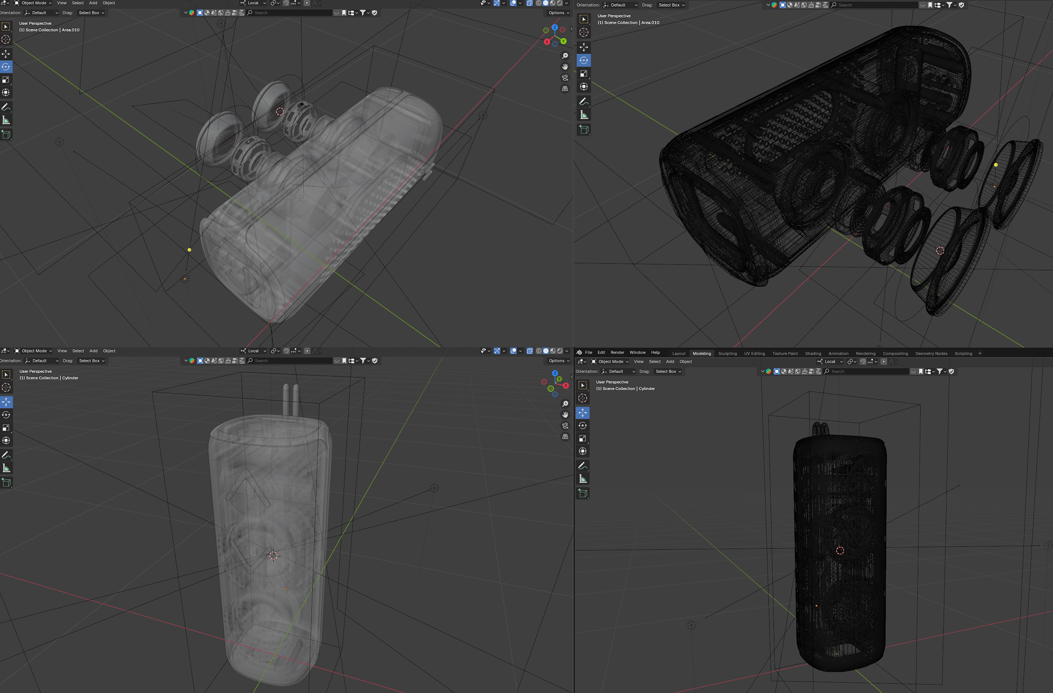
Task: Open the Render menu
Action: click(x=617, y=353)
